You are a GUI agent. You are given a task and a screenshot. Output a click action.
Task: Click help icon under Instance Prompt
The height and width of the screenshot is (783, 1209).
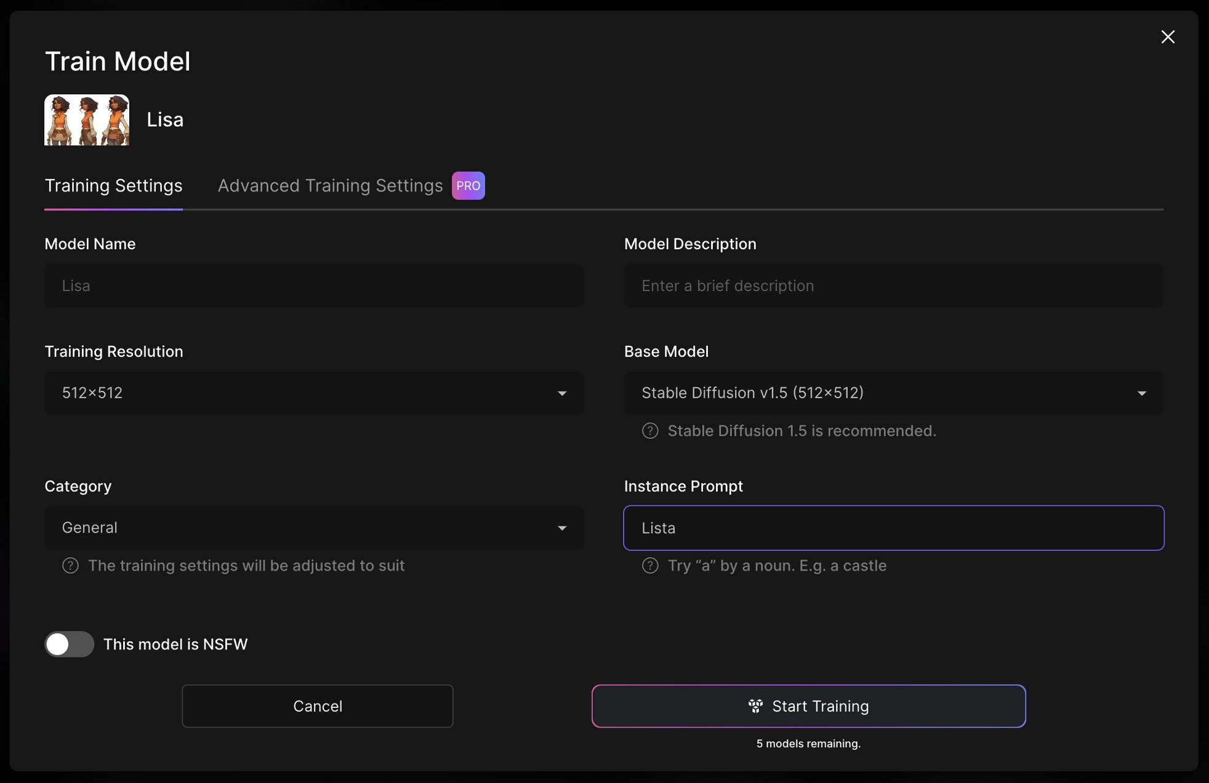(650, 566)
